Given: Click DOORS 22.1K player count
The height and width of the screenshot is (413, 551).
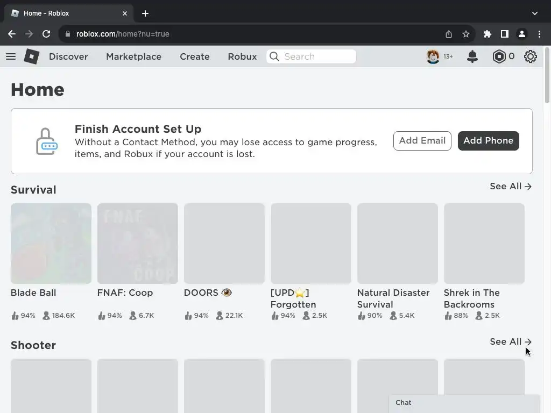Looking at the screenshot, I should pyautogui.click(x=229, y=315).
